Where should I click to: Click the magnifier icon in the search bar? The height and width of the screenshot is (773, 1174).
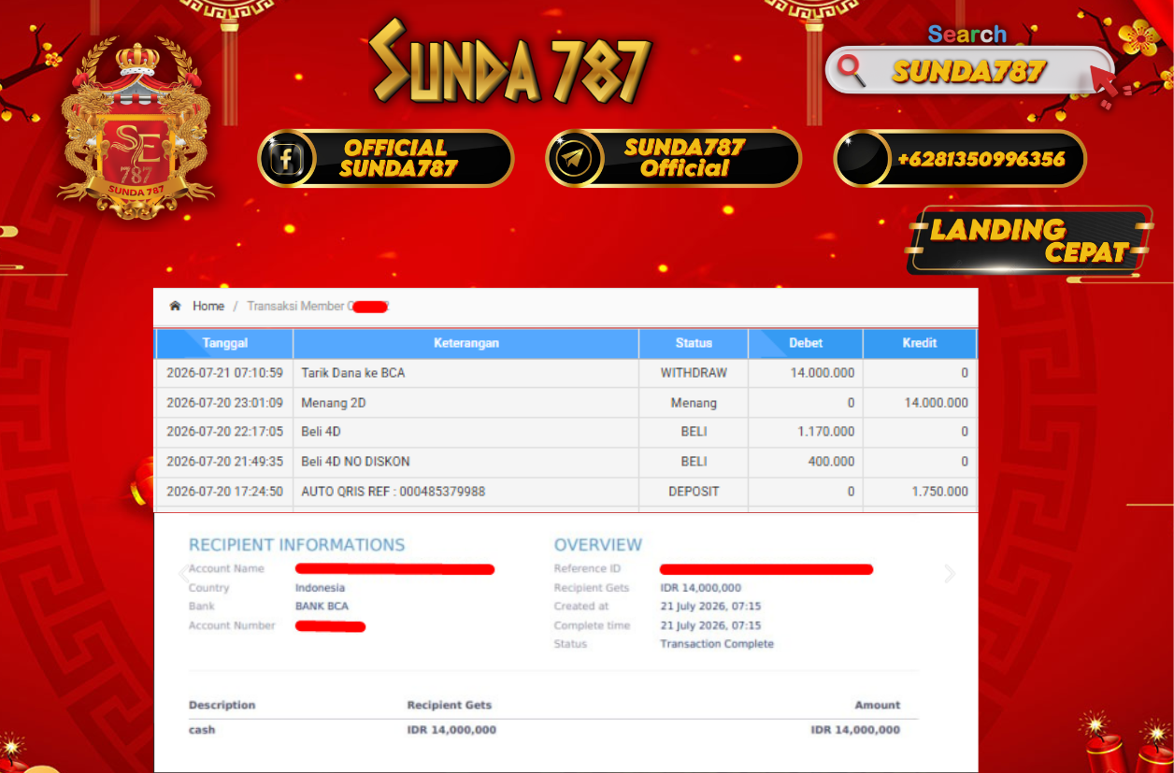[x=851, y=70]
